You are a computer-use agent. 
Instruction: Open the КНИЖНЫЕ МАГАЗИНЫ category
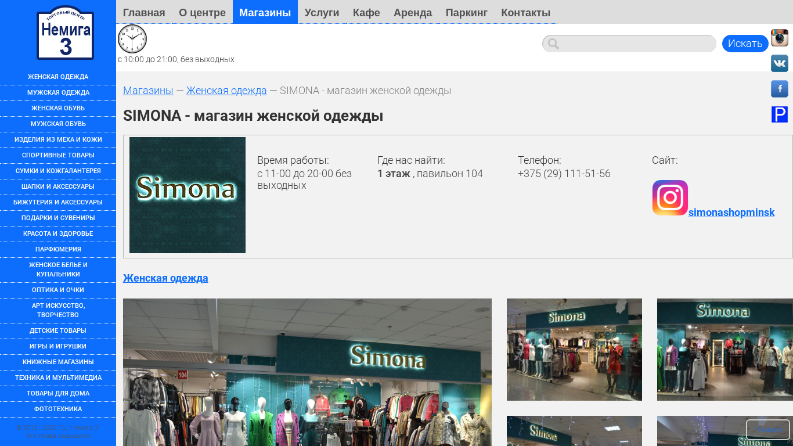coord(58,362)
